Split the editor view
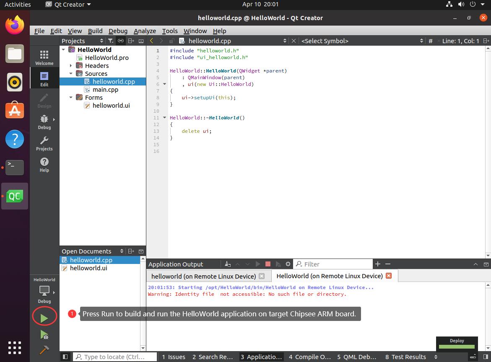The height and width of the screenshot is (362, 491). pyautogui.click(x=486, y=41)
